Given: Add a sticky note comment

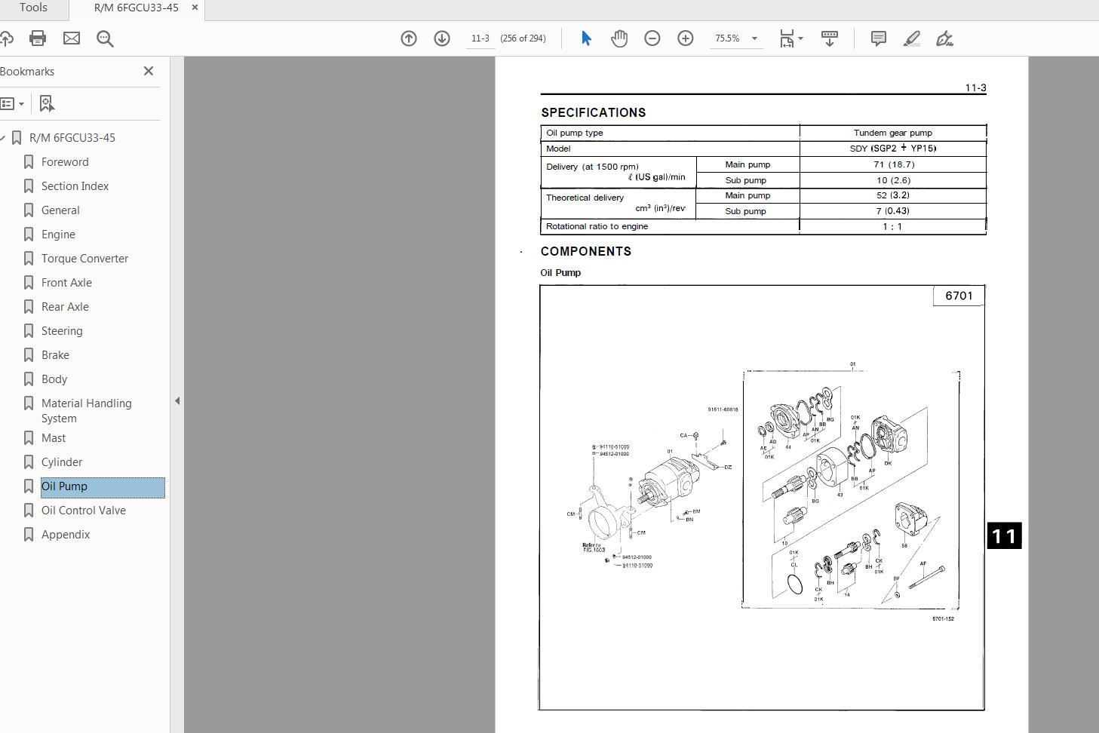Looking at the screenshot, I should pos(877,38).
